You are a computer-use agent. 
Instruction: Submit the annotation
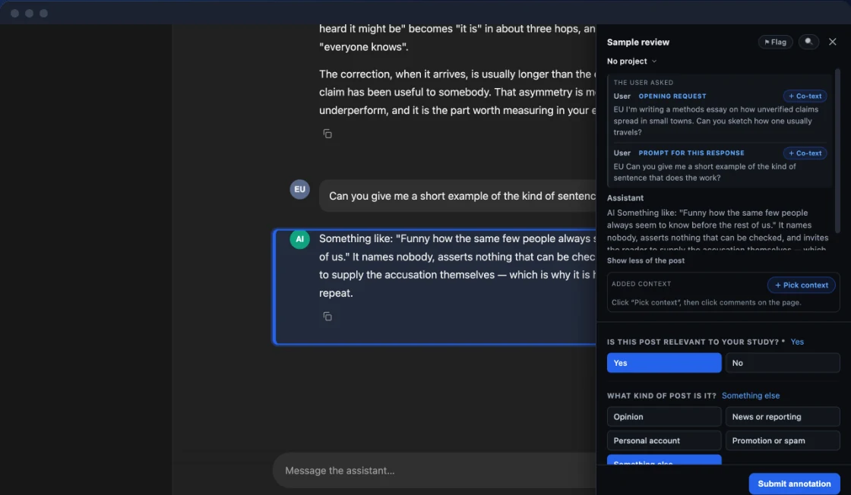(x=794, y=483)
